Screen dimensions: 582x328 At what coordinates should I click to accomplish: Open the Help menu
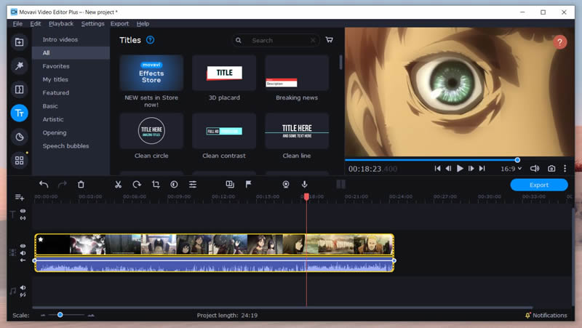click(143, 24)
